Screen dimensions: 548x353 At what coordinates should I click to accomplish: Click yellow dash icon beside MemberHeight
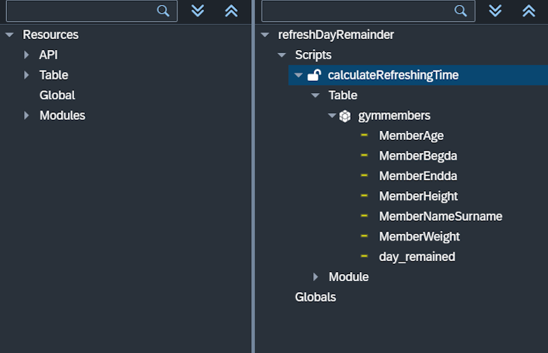point(364,195)
